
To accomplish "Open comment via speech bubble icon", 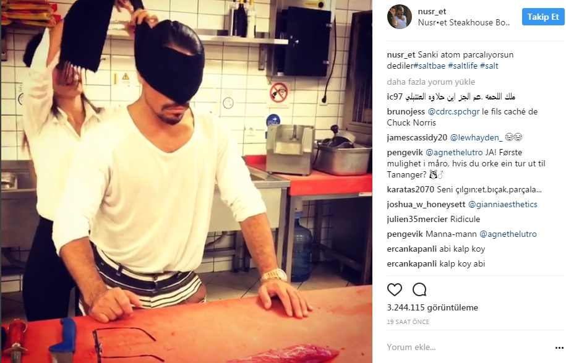I will coord(419,289).
